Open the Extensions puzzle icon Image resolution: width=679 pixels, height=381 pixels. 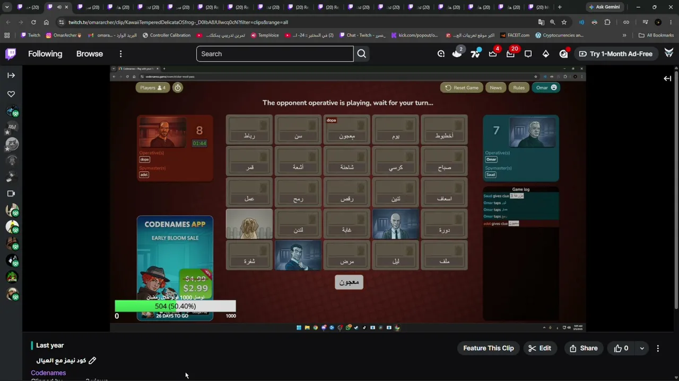(607, 22)
